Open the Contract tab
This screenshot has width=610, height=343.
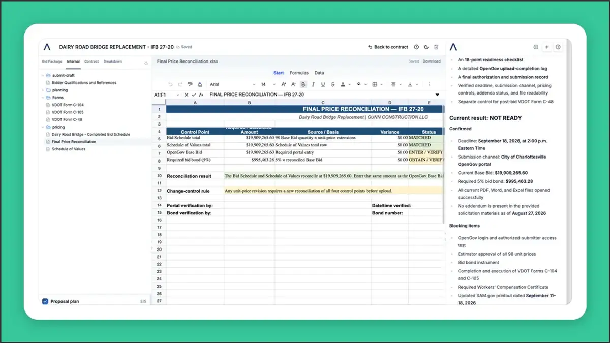coord(91,61)
